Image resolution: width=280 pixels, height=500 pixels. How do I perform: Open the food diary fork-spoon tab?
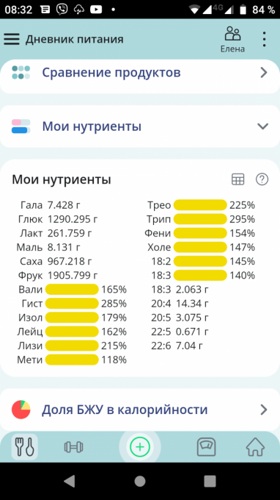pos(24,447)
